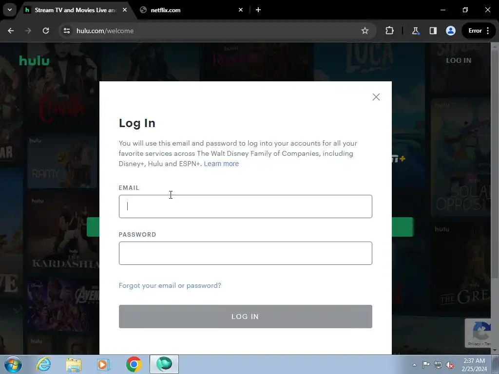Open Windows Explorer from the taskbar
The image size is (499, 374).
pos(74,364)
